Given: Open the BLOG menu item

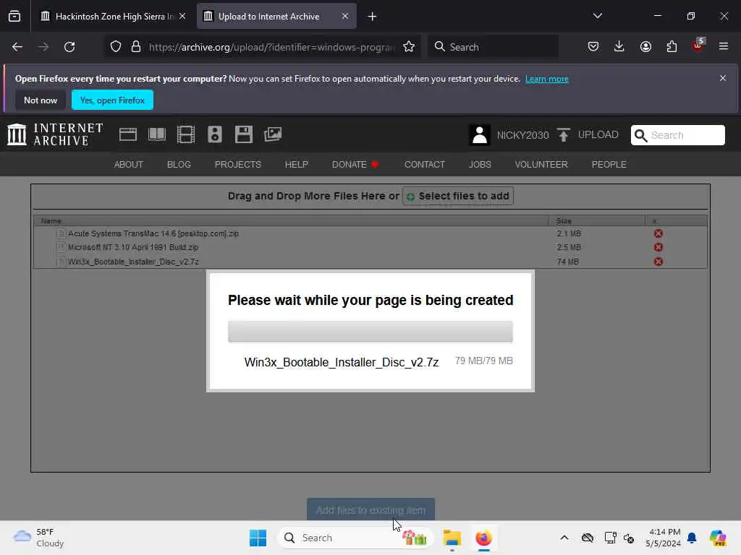Looking at the screenshot, I should (x=179, y=165).
